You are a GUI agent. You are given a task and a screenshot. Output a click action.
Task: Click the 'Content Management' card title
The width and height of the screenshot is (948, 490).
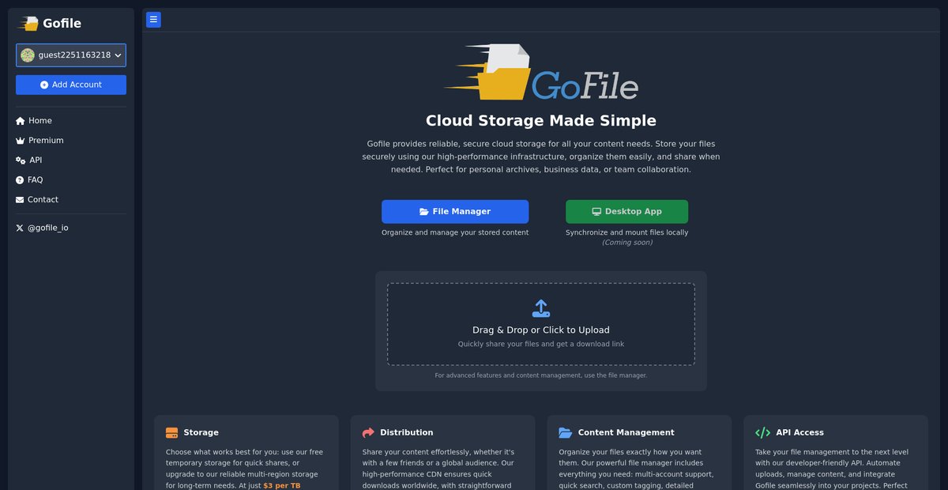tap(626, 432)
